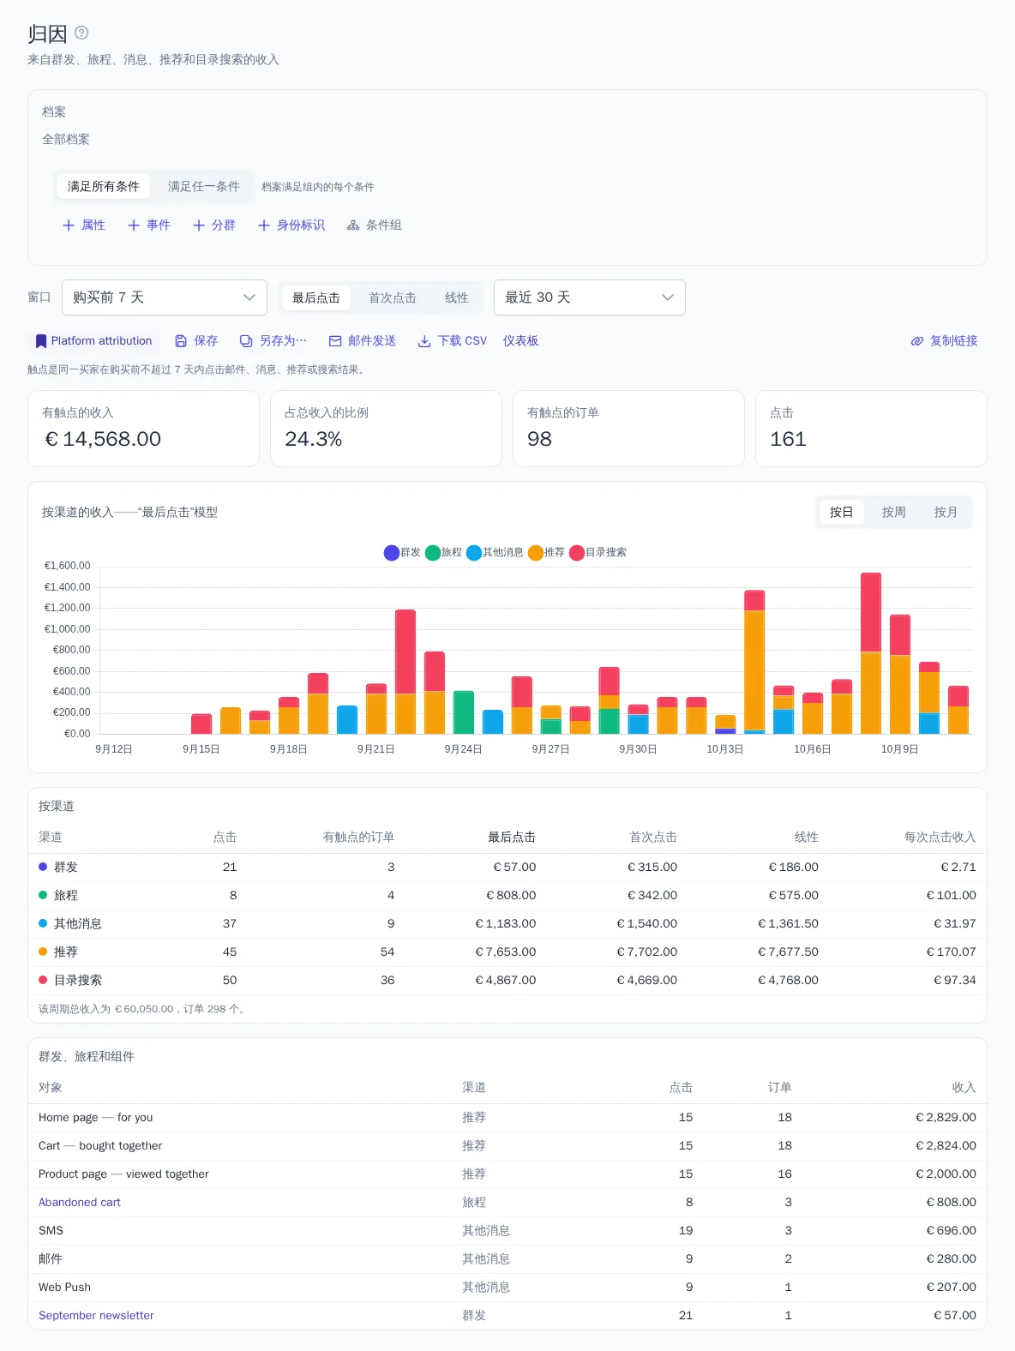Image resolution: width=1015 pixels, height=1351 pixels.
Task: Click the 下载 CSV download icon
Action: coord(424,341)
